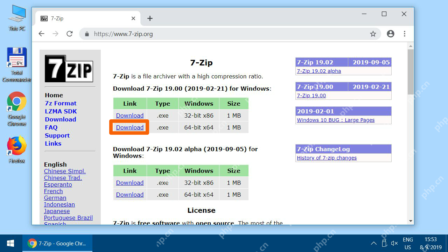Open the LZMA SDK page
The image size is (448, 252).
61,111
